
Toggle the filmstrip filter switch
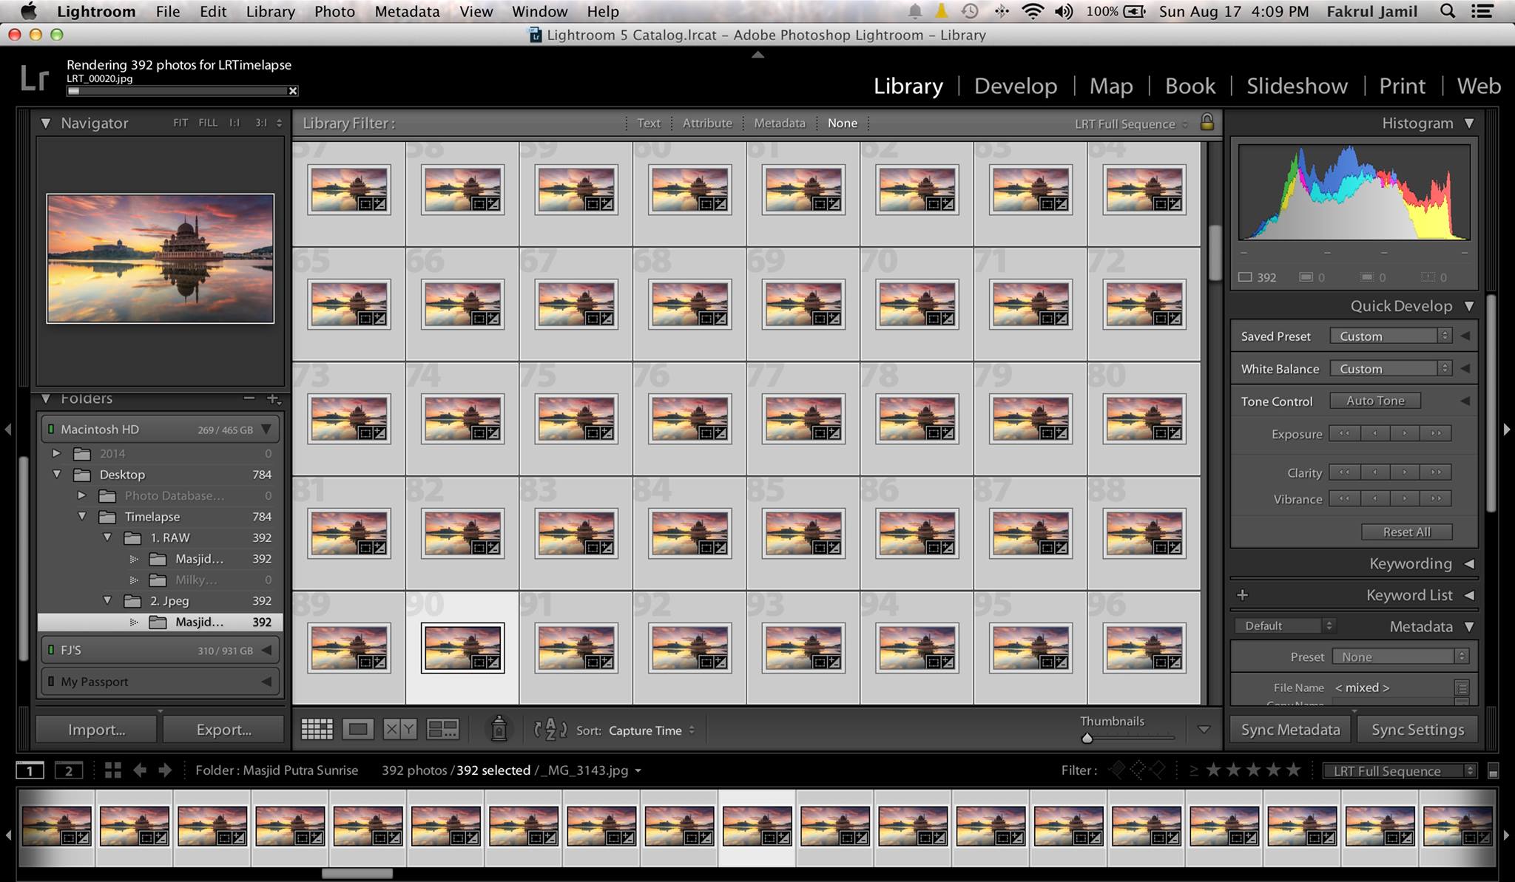pyautogui.click(x=1493, y=772)
